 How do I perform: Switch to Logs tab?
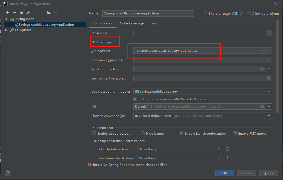154,23
